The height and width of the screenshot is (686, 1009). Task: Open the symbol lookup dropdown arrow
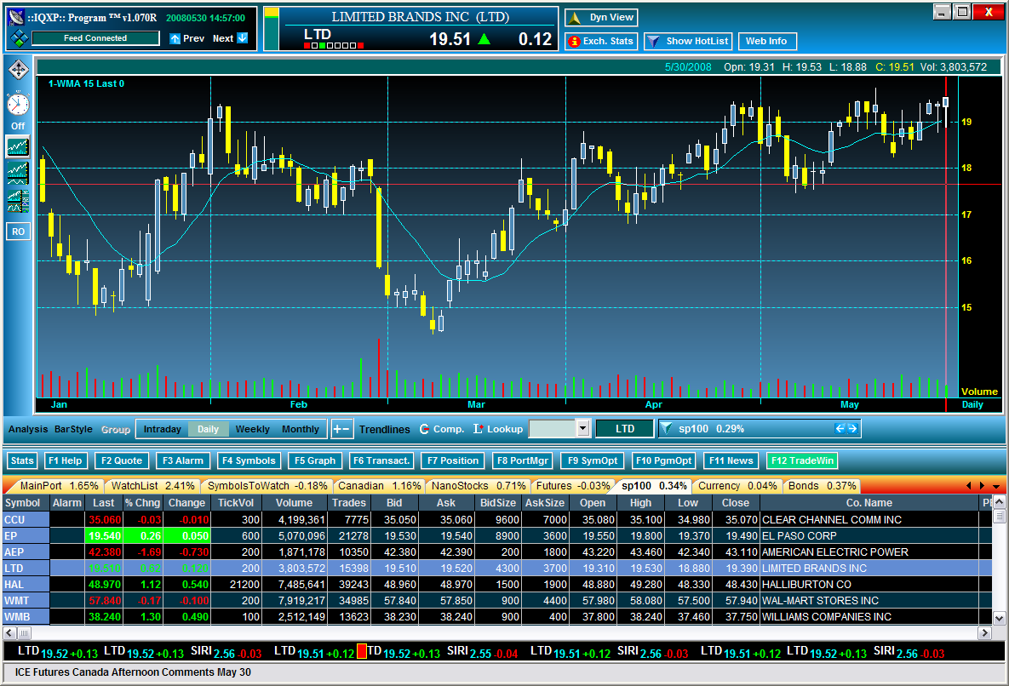click(x=582, y=428)
